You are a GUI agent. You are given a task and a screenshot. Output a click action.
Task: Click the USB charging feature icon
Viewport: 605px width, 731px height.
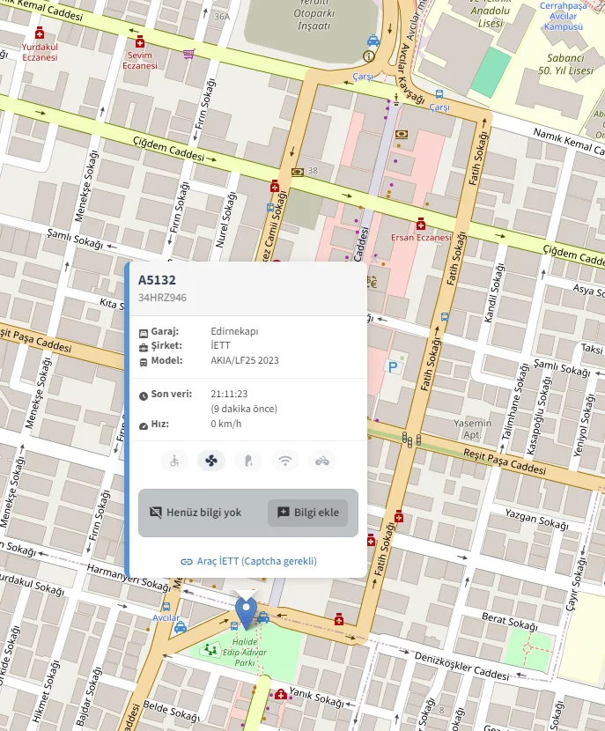(x=247, y=461)
